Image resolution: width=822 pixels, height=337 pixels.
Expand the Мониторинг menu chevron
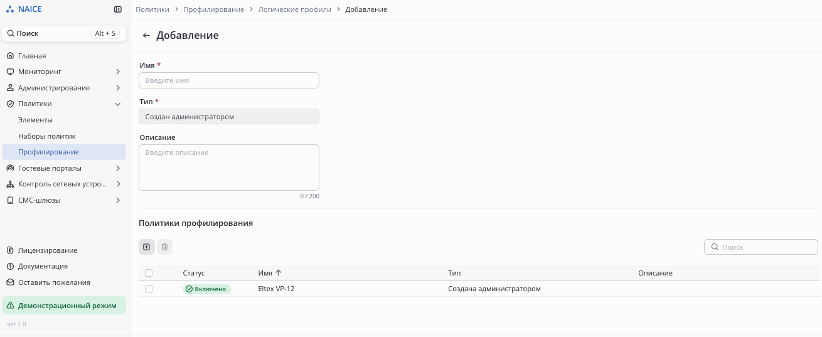coord(118,72)
